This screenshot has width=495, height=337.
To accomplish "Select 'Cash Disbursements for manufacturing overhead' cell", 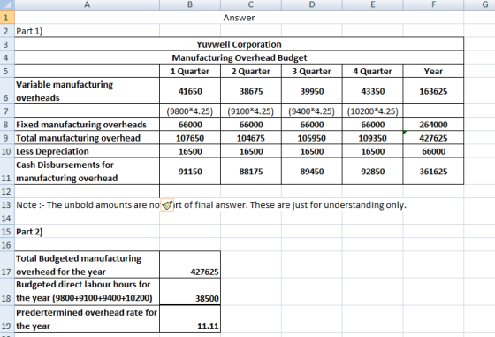I will pyautogui.click(x=88, y=172).
